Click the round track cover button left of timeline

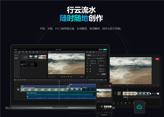pyautogui.click(x=18, y=89)
